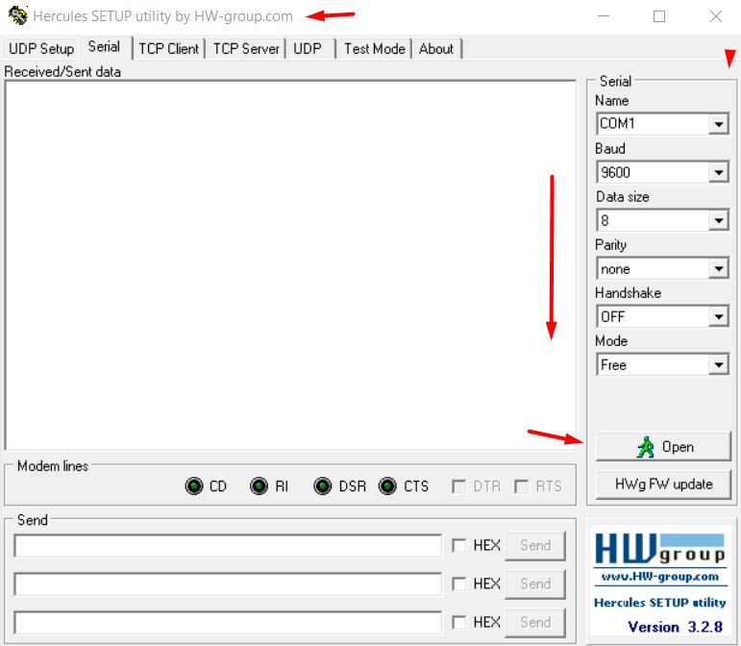Enable HEX for the second send line
Viewport: 741px width, 646px height.
pos(458,584)
